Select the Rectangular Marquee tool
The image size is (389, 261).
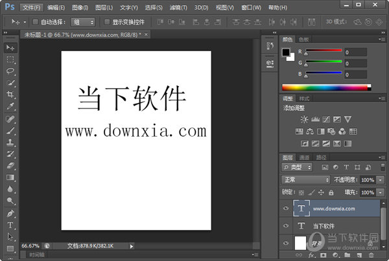pyautogui.click(x=10, y=60)
